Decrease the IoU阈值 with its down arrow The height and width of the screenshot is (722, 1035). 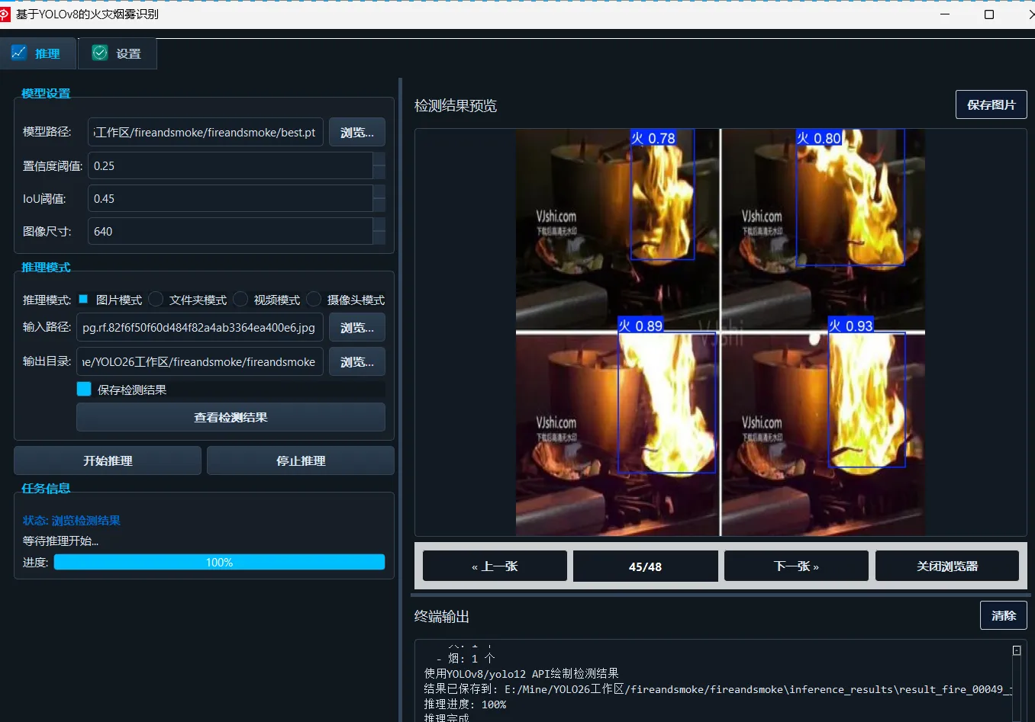point(379,205)
